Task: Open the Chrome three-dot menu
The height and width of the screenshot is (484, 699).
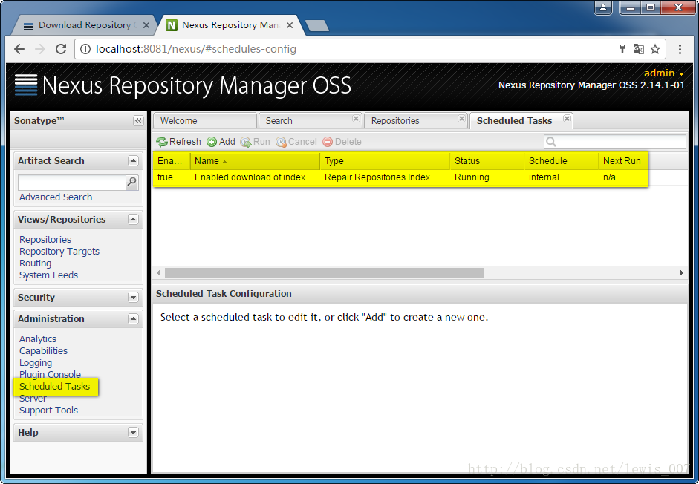Action: point(680,49)
